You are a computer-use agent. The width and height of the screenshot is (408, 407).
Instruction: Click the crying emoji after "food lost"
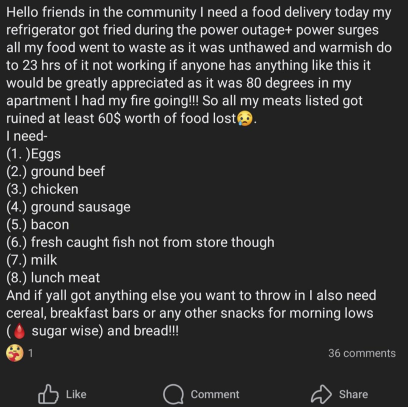pos(244,119)
